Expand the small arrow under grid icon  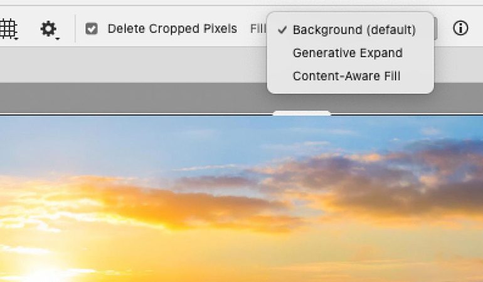pyautogui.click(x=16, y=38)
